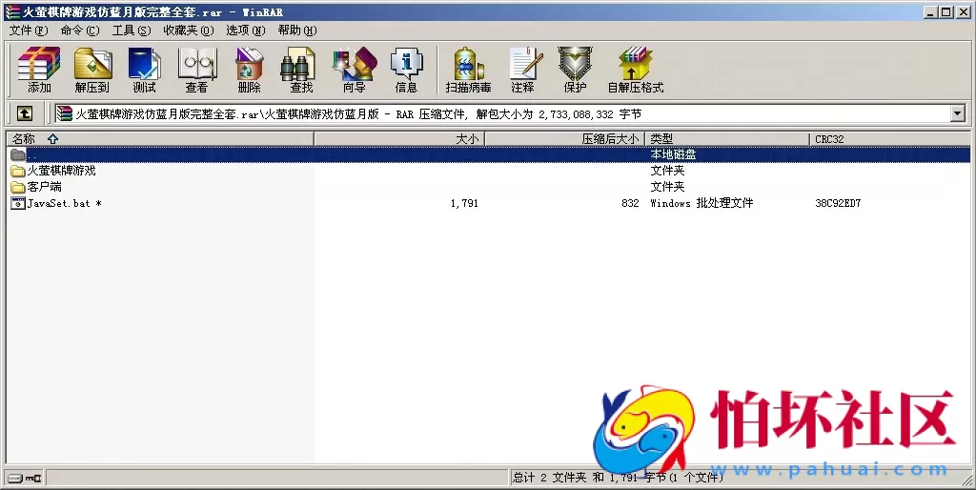Click the Extract To (解压到) icon
This screenshot has height=490, width=976.
[92, 69]
